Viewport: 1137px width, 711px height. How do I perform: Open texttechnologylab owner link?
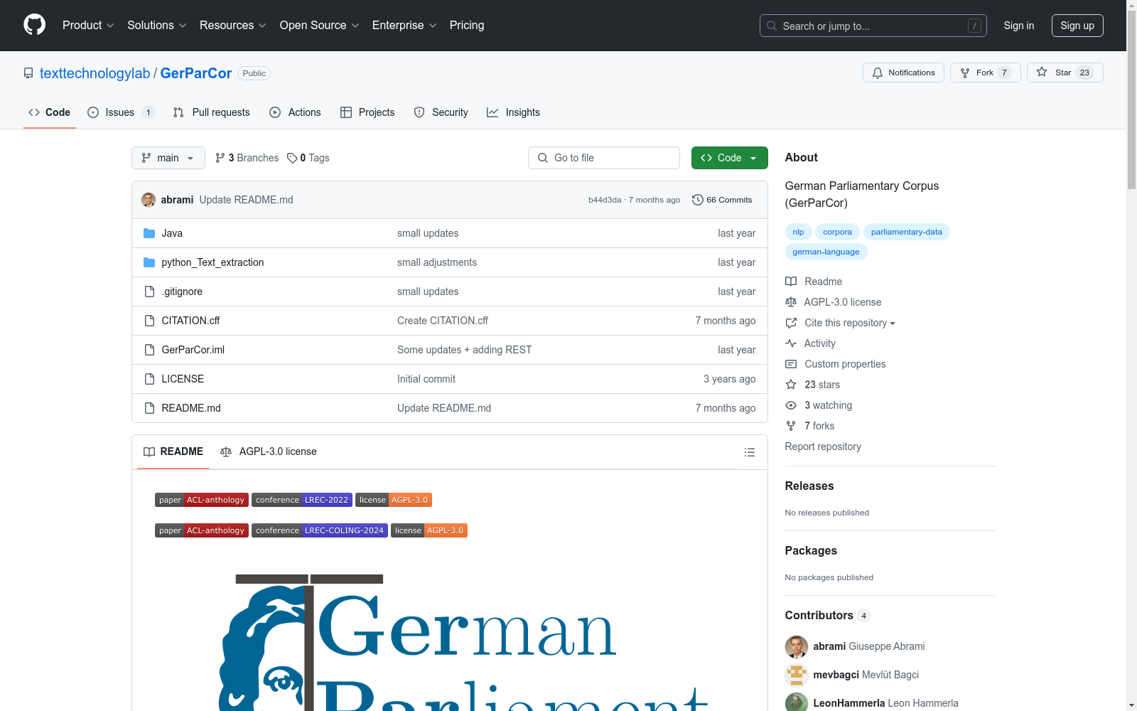tap(95, 73)
